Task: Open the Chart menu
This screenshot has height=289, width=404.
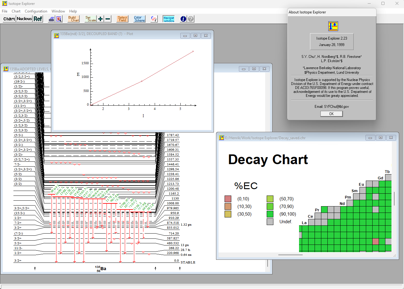Action: [16, 11]
